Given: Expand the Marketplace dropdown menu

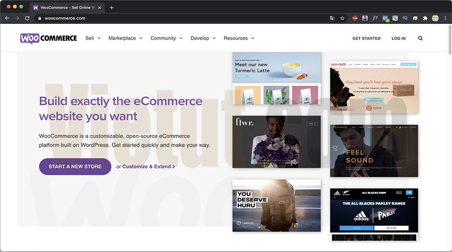Looking at the screenshot, I should [126, 38].
